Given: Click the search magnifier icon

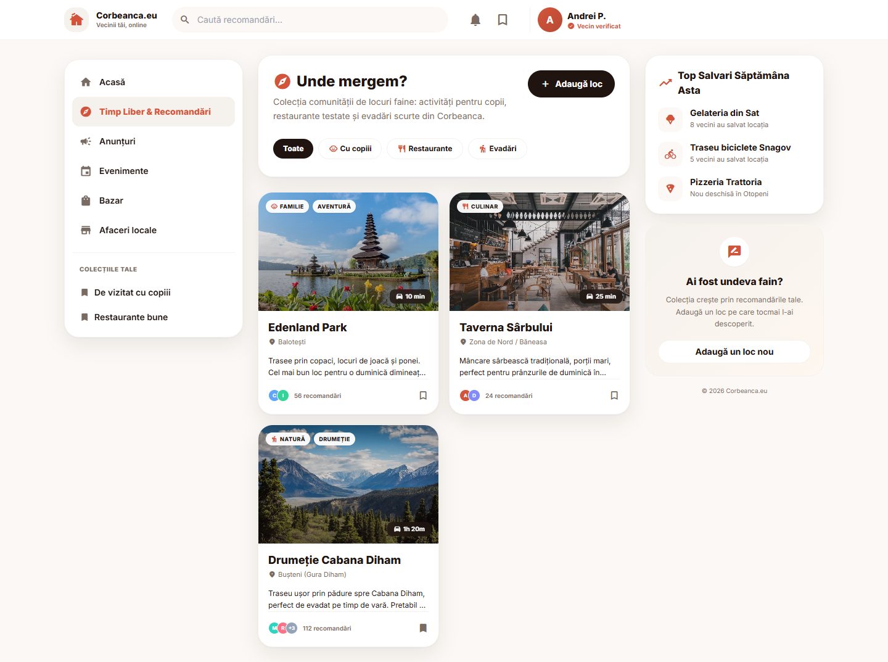Looking at the screenshot, I should click(x=185, y=20).
